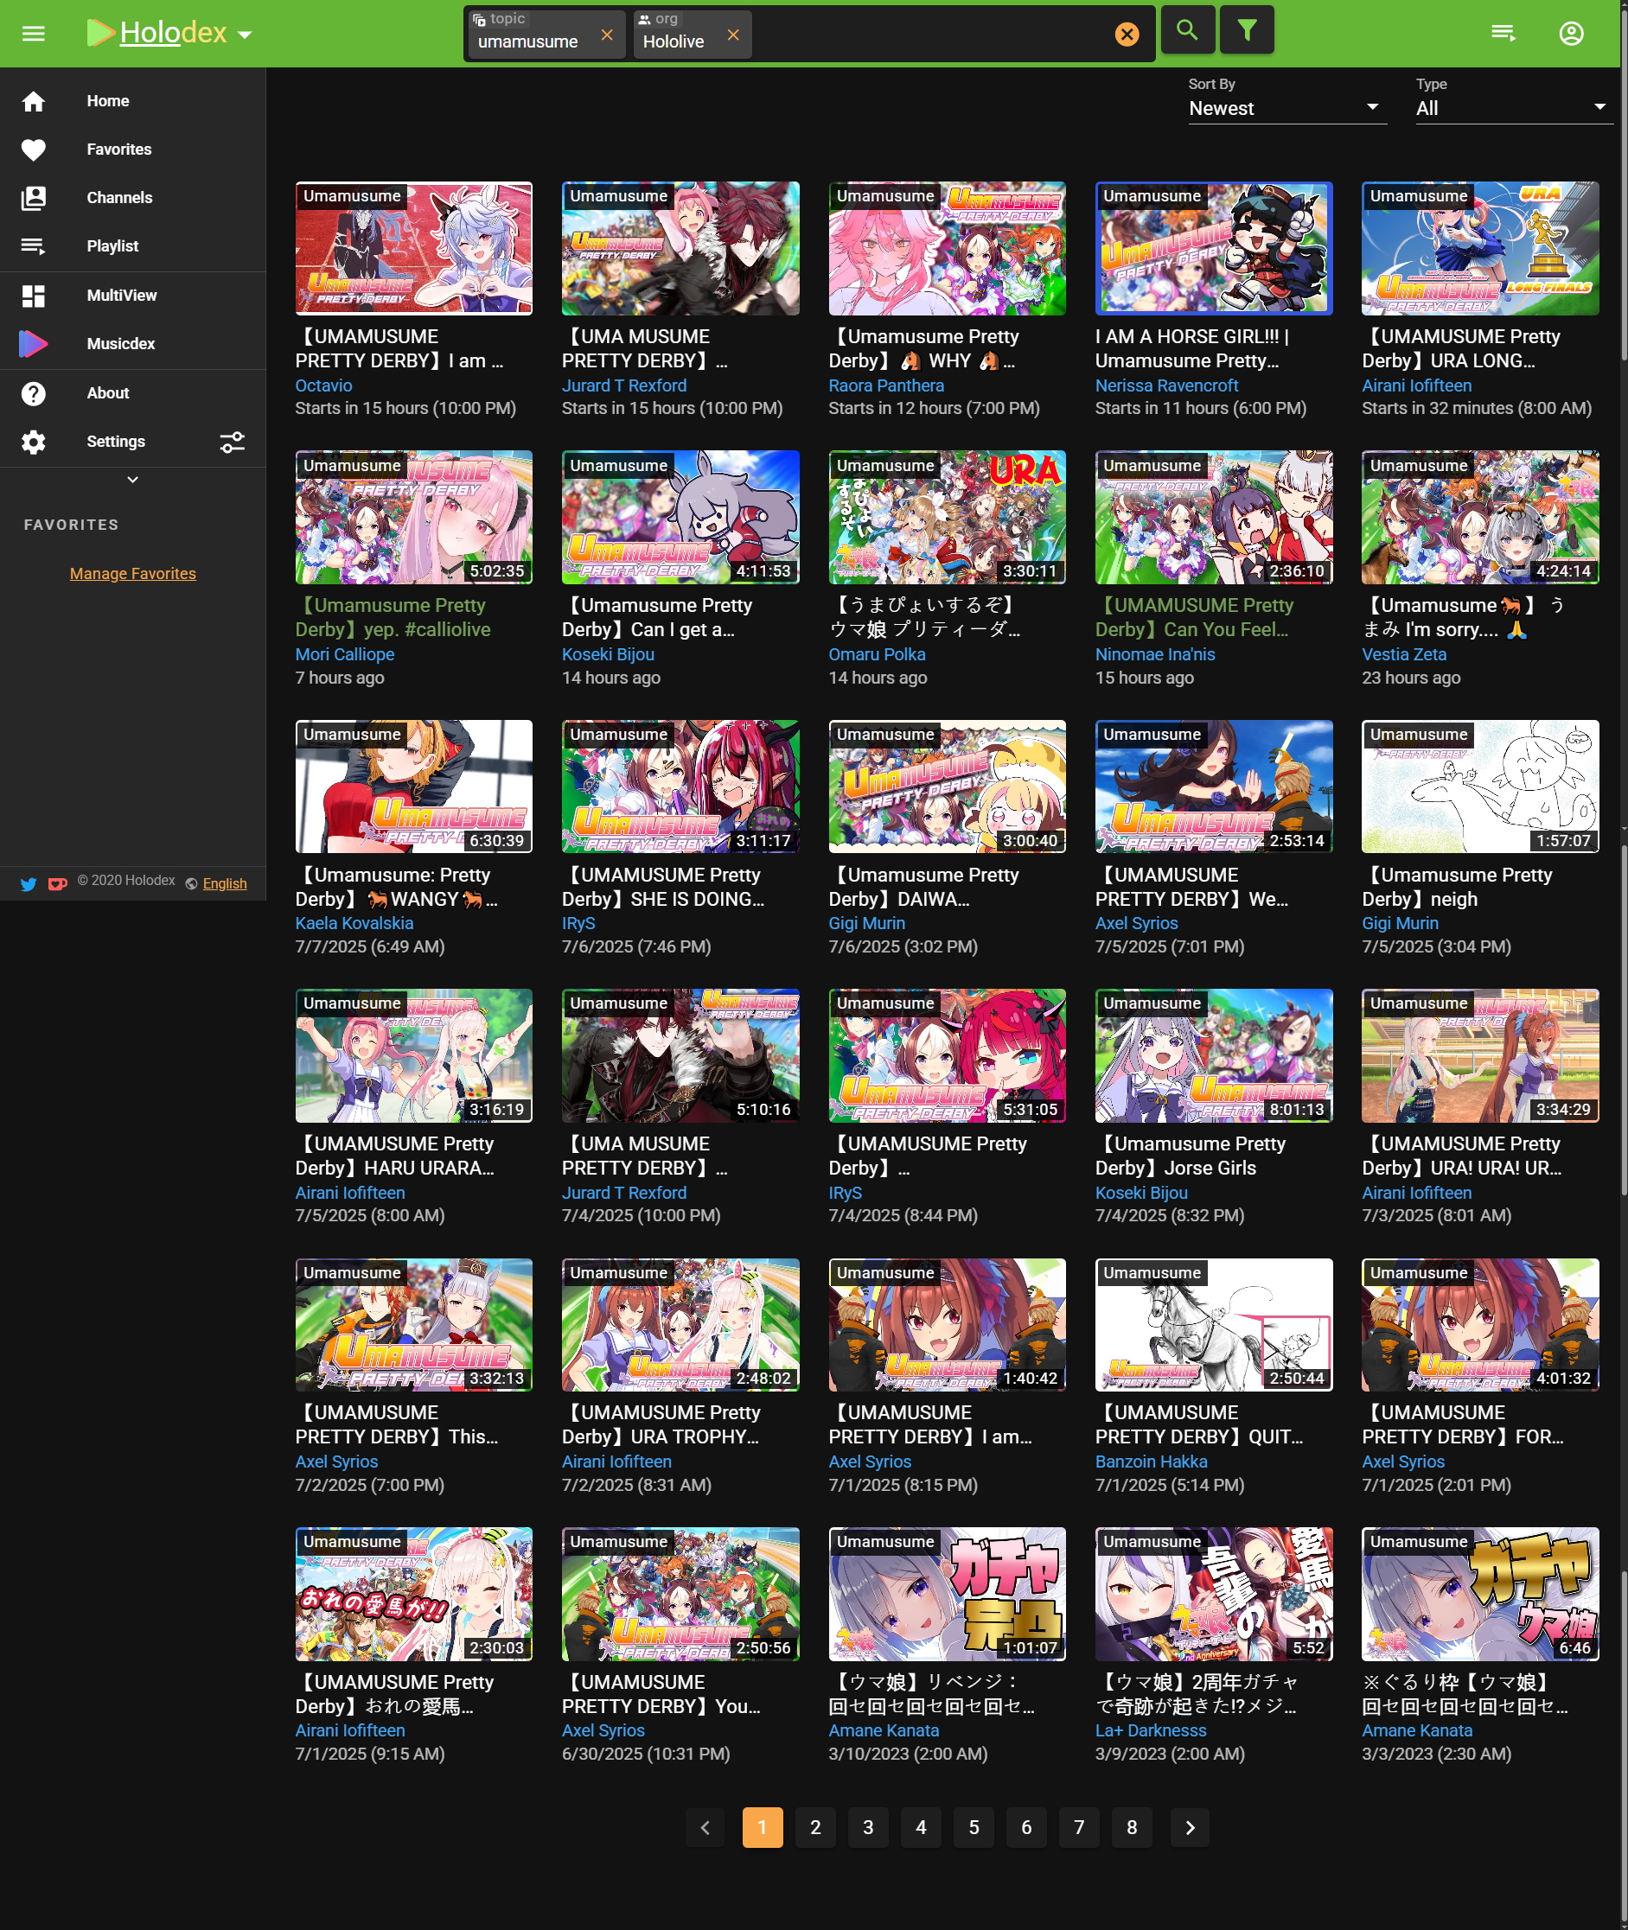The width and height of the screenshot is (1628, 1930).
Task: Click the Manage Favorites link
Action: pos(133,574)
